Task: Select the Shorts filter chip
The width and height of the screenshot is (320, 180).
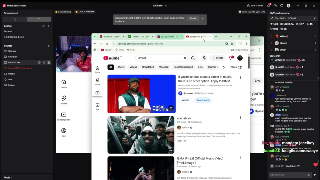Action: click(121, 67)
